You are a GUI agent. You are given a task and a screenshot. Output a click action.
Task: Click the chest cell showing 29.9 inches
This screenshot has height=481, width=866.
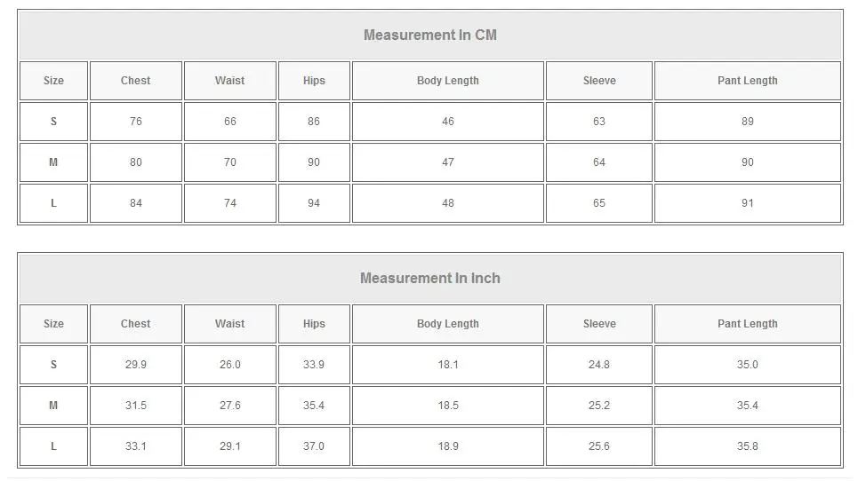coord(135,365)
